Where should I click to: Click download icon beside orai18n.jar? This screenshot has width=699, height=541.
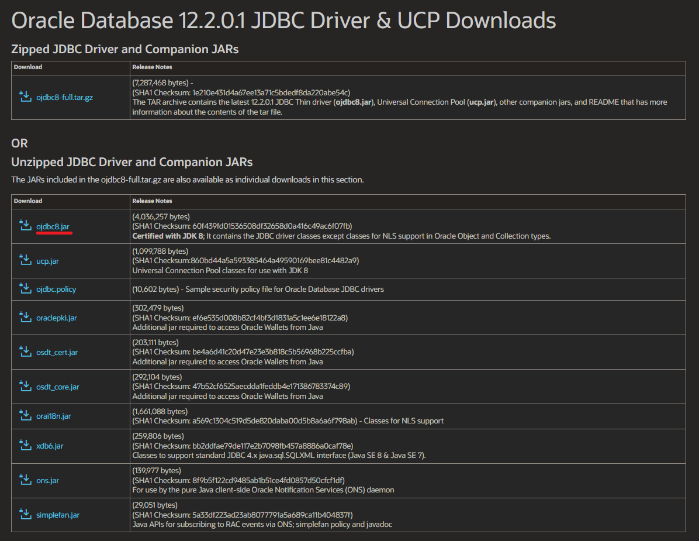[25, 415]
